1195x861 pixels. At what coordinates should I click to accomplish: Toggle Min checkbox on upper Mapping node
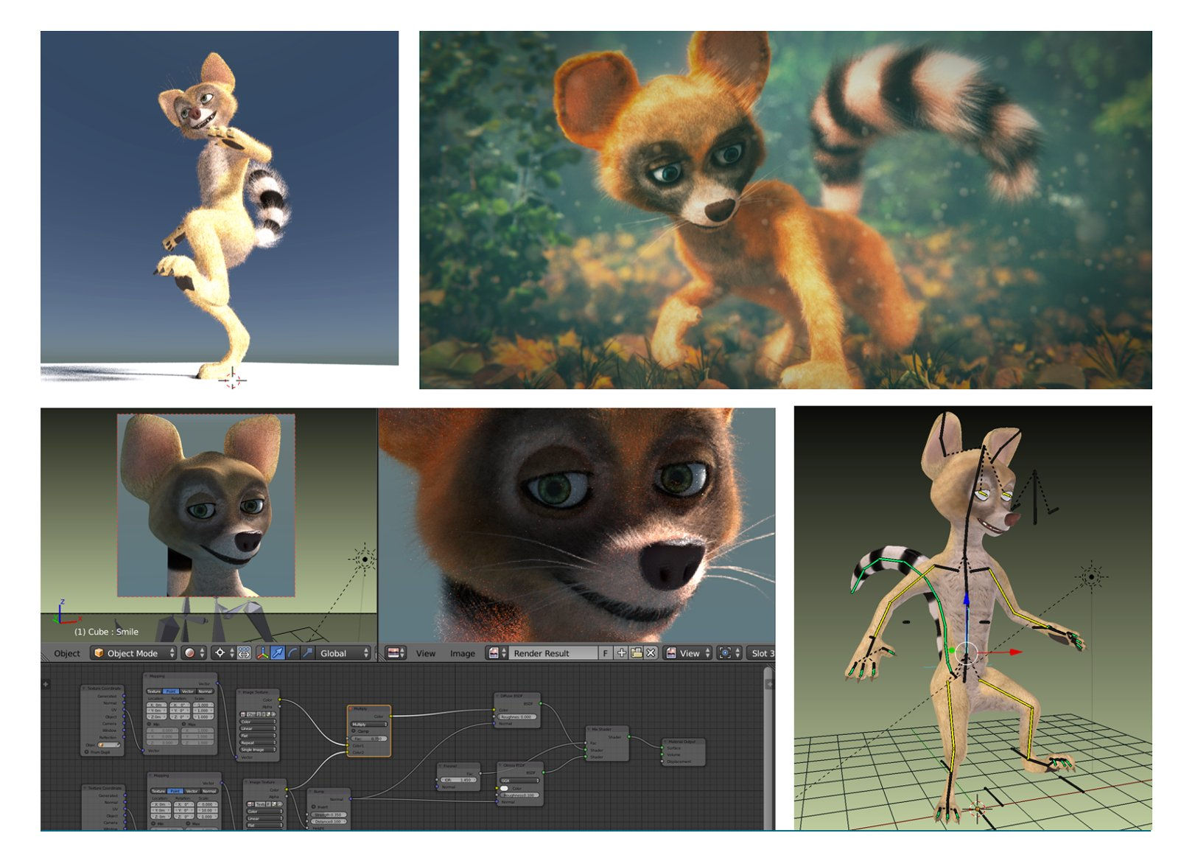149,724
